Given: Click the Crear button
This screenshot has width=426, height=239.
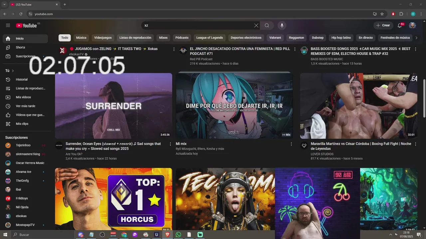Looking at the screenshot, I should 383,26.
